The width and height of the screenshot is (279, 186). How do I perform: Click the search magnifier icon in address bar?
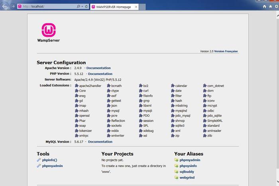[x=78, y=7]
